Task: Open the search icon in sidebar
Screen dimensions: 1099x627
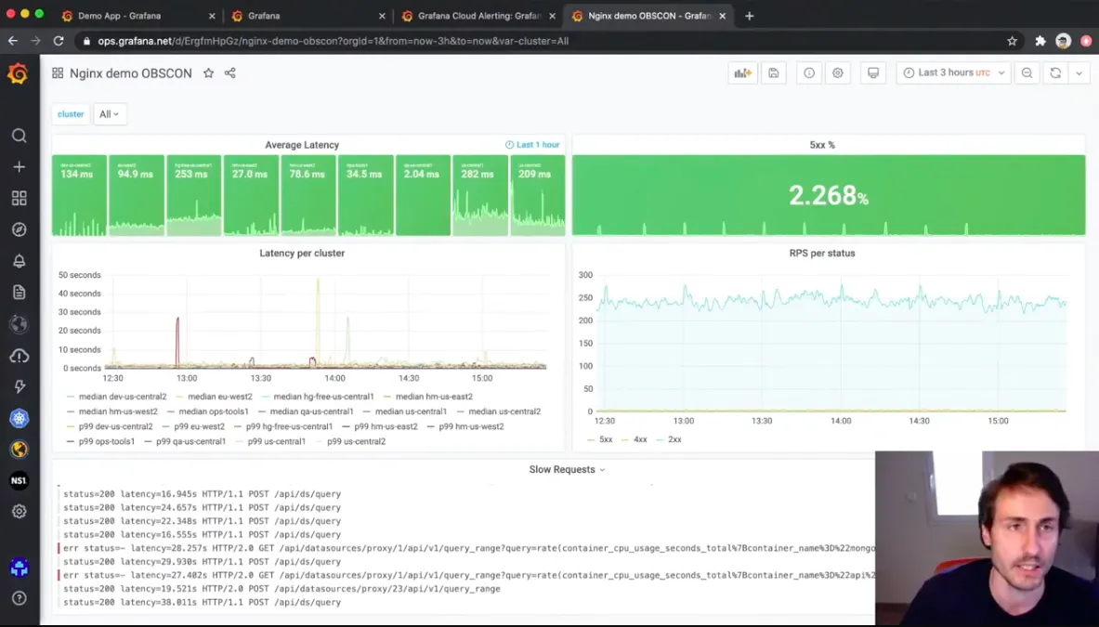Action: [19, 136]
